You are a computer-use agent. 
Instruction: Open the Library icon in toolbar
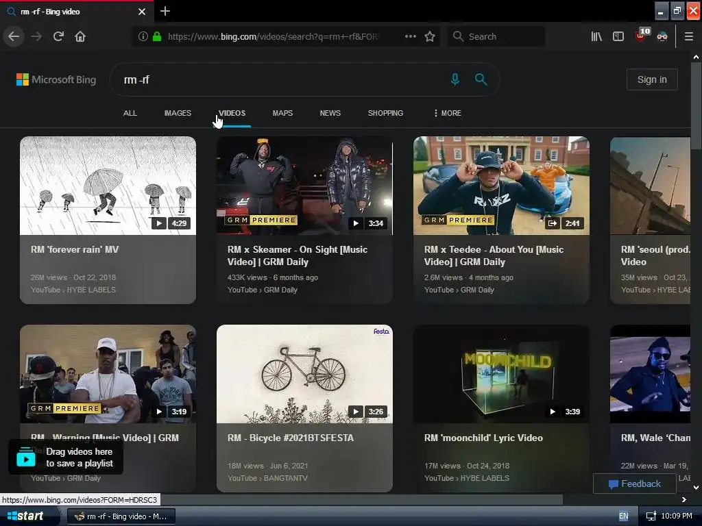596,36
